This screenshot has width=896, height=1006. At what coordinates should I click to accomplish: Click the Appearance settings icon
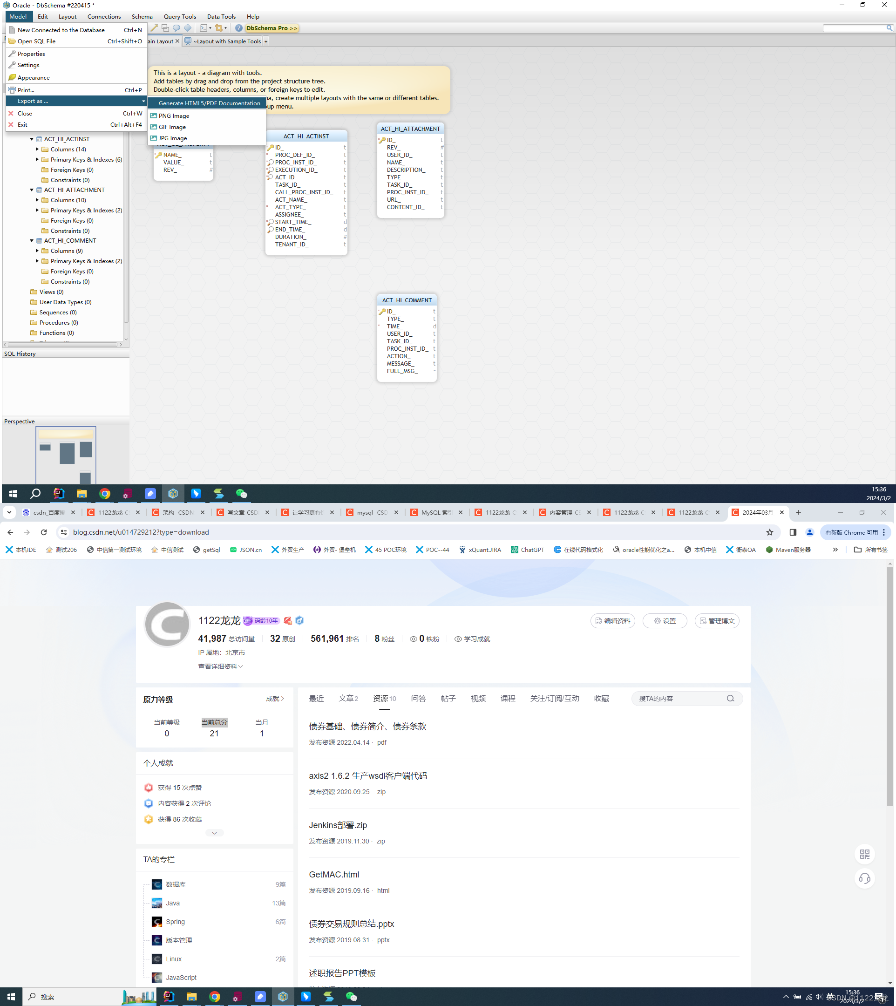coord(12,77)
